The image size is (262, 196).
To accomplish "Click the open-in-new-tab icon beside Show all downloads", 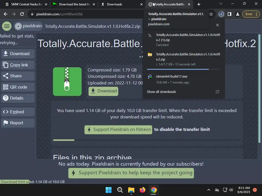I will (x=217, y=92).
